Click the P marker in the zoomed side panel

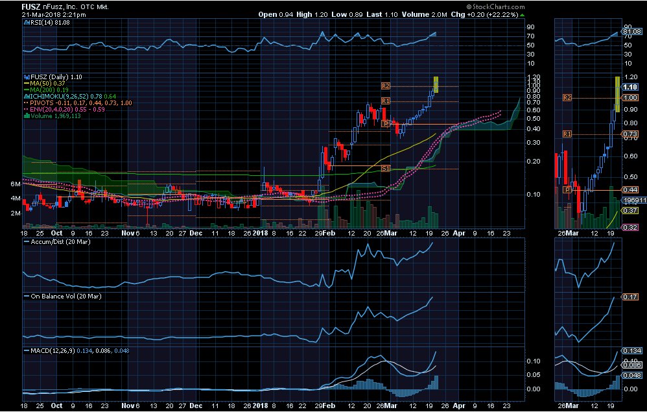567,190
